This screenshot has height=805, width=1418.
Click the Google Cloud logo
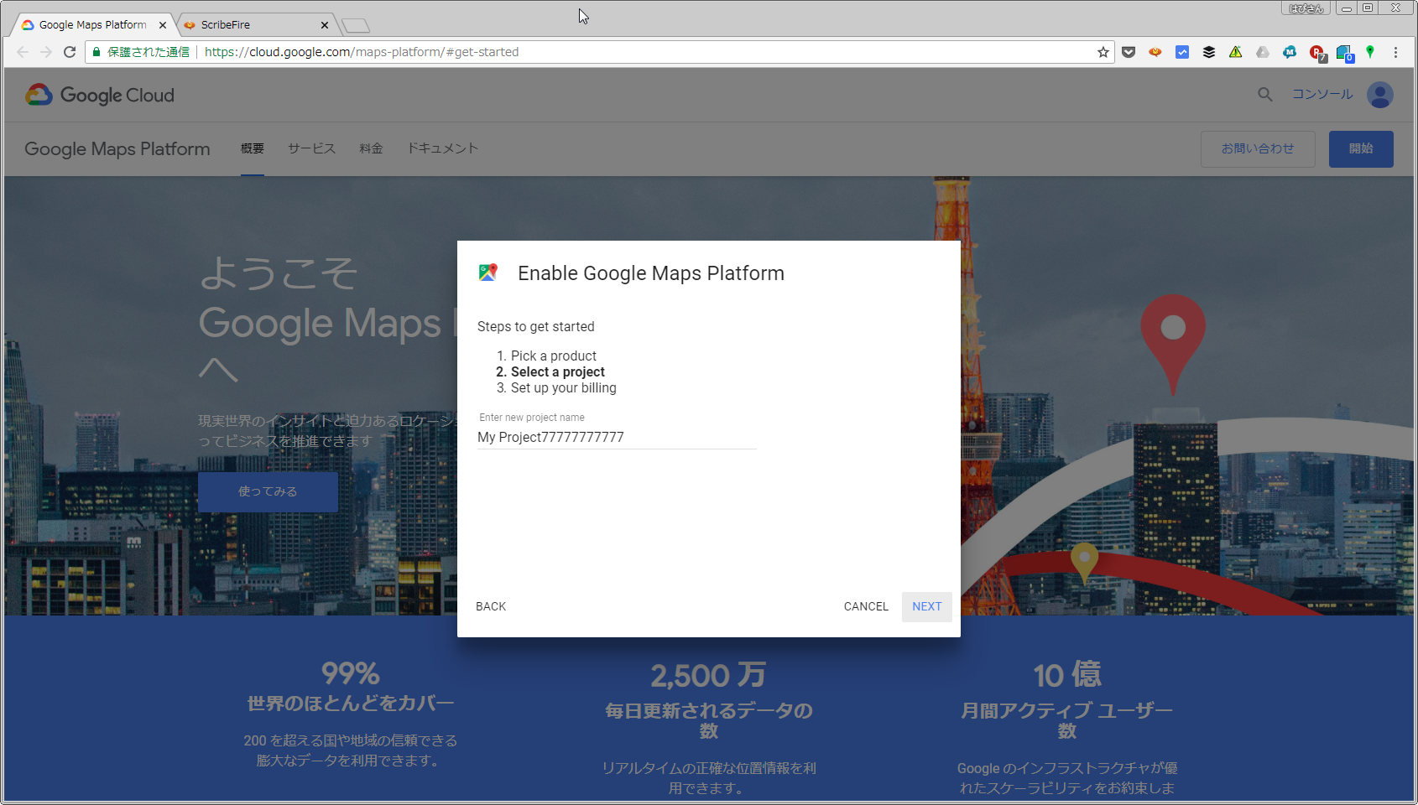[100, 95]
